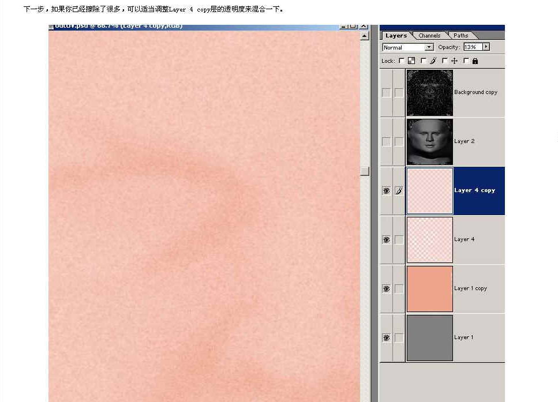The image size is (558, 402).
Task: Show the Background copy layer visibility
Action: [386, 92]
